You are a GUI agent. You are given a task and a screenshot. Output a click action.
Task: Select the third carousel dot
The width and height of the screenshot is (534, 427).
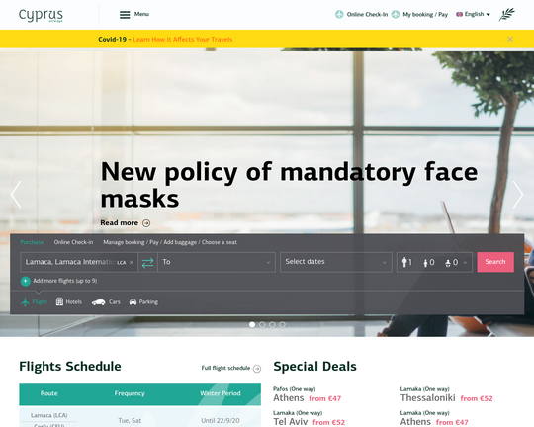coord(272,325)
